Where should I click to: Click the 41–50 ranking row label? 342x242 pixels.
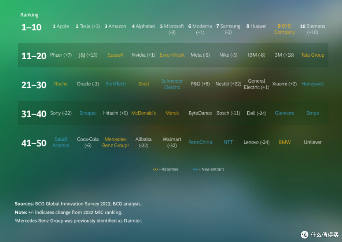34,143
